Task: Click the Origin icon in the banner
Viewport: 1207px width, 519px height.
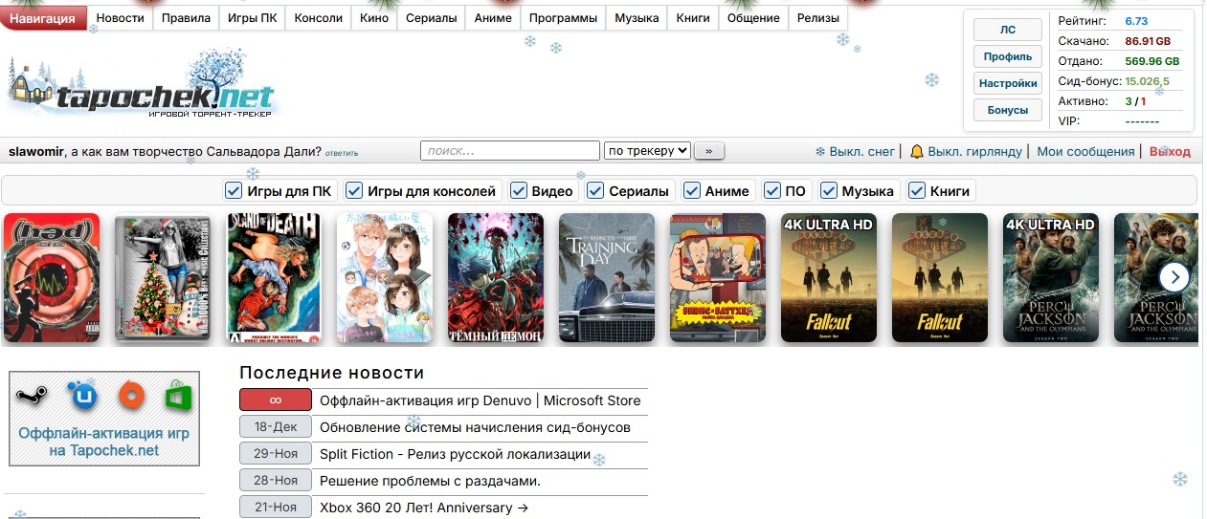Action: coord(130,395)
